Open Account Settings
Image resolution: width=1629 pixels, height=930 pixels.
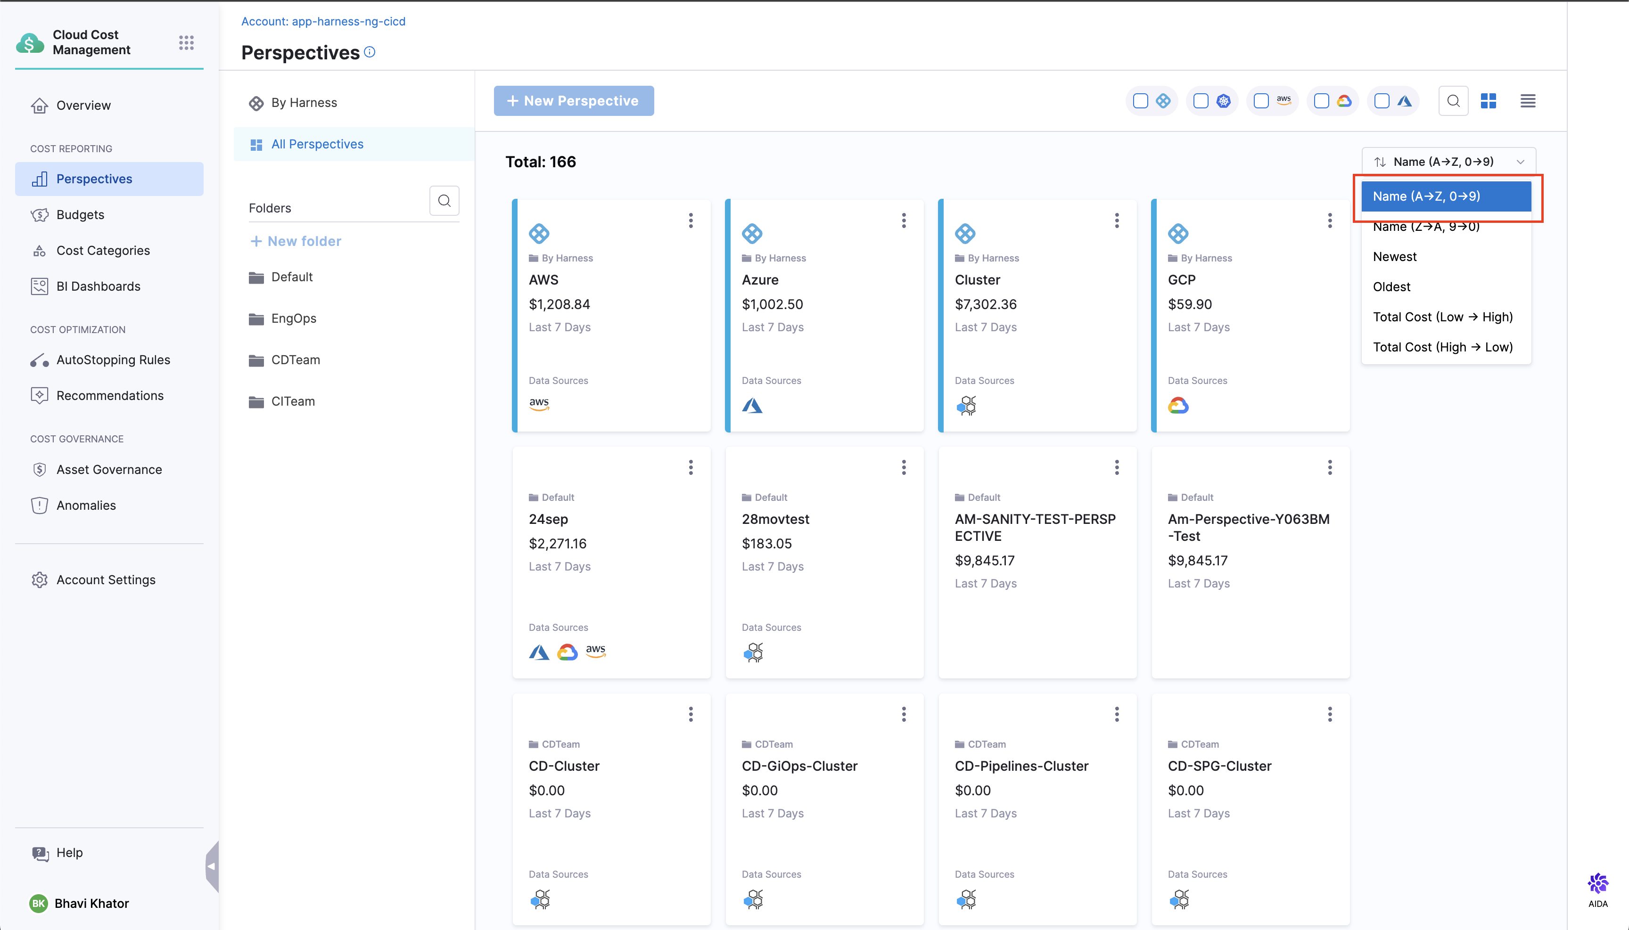pyautogui.click(x=109, y=580)
